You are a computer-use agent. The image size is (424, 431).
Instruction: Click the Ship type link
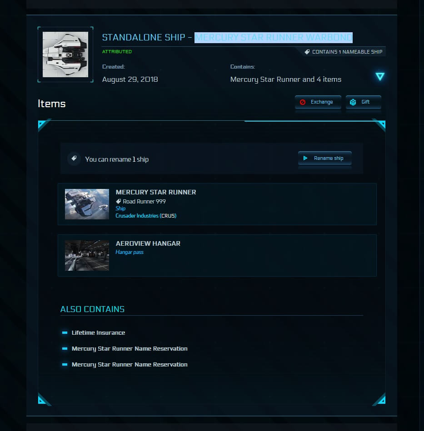point(120,208)
